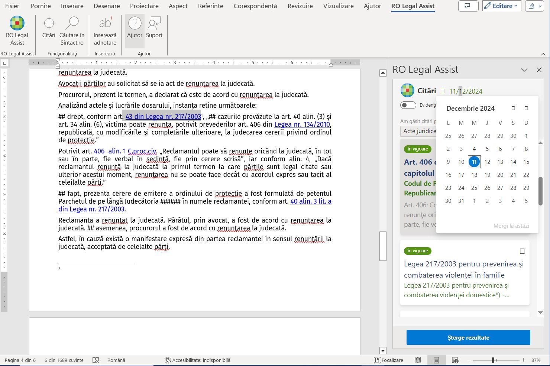Click the Română language indicator
The image size is (550, 366).
[116, 360]
